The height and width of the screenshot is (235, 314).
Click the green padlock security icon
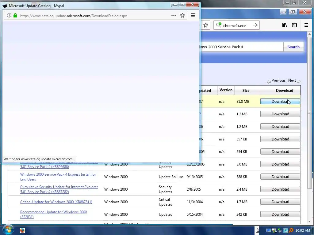coord(15,15)
